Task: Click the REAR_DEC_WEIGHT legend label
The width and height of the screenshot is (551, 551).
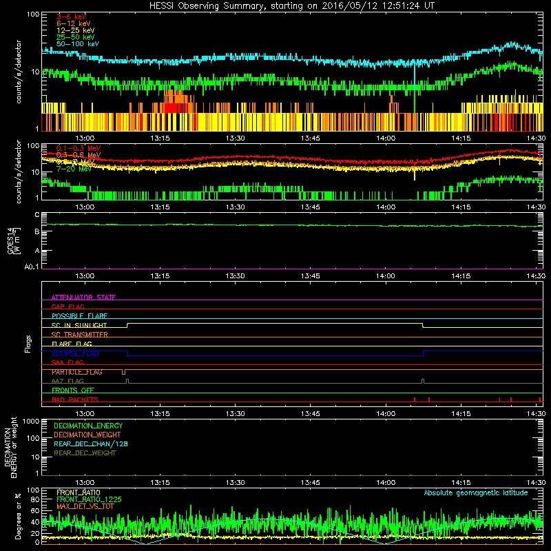Action: pos(85,453)
